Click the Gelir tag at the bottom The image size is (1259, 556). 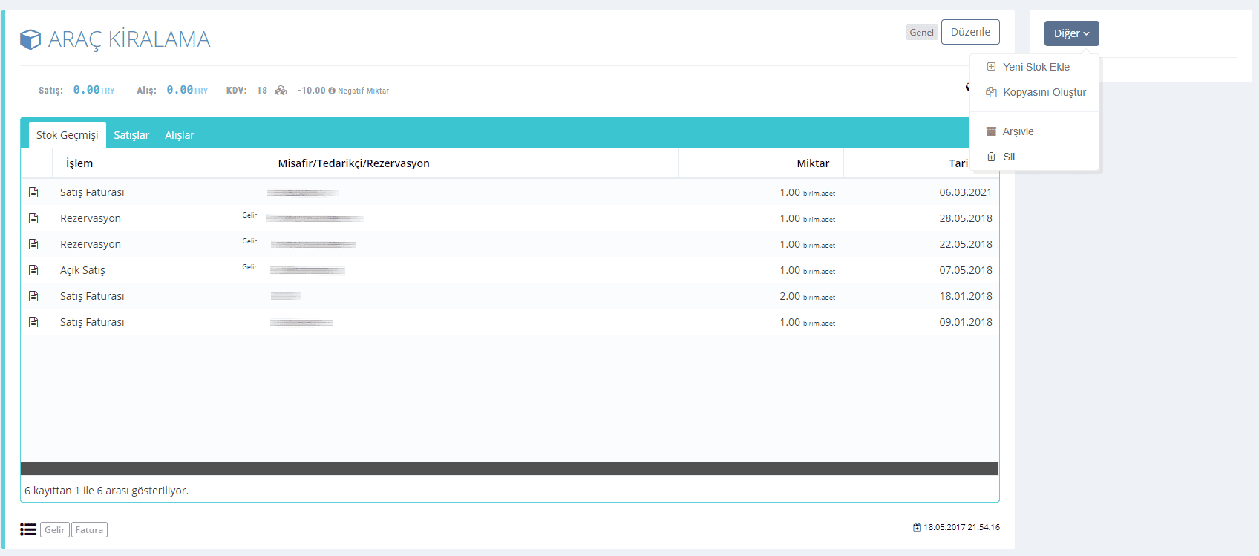pyautogui.click(x=55, y=529)
